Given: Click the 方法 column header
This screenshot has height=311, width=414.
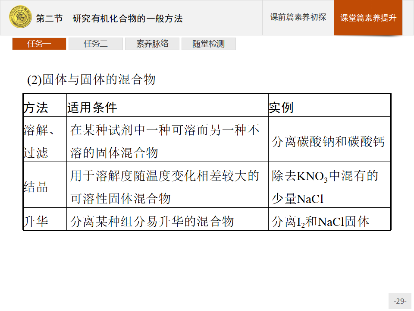Looking at the screenshot, I should [45, 105].
